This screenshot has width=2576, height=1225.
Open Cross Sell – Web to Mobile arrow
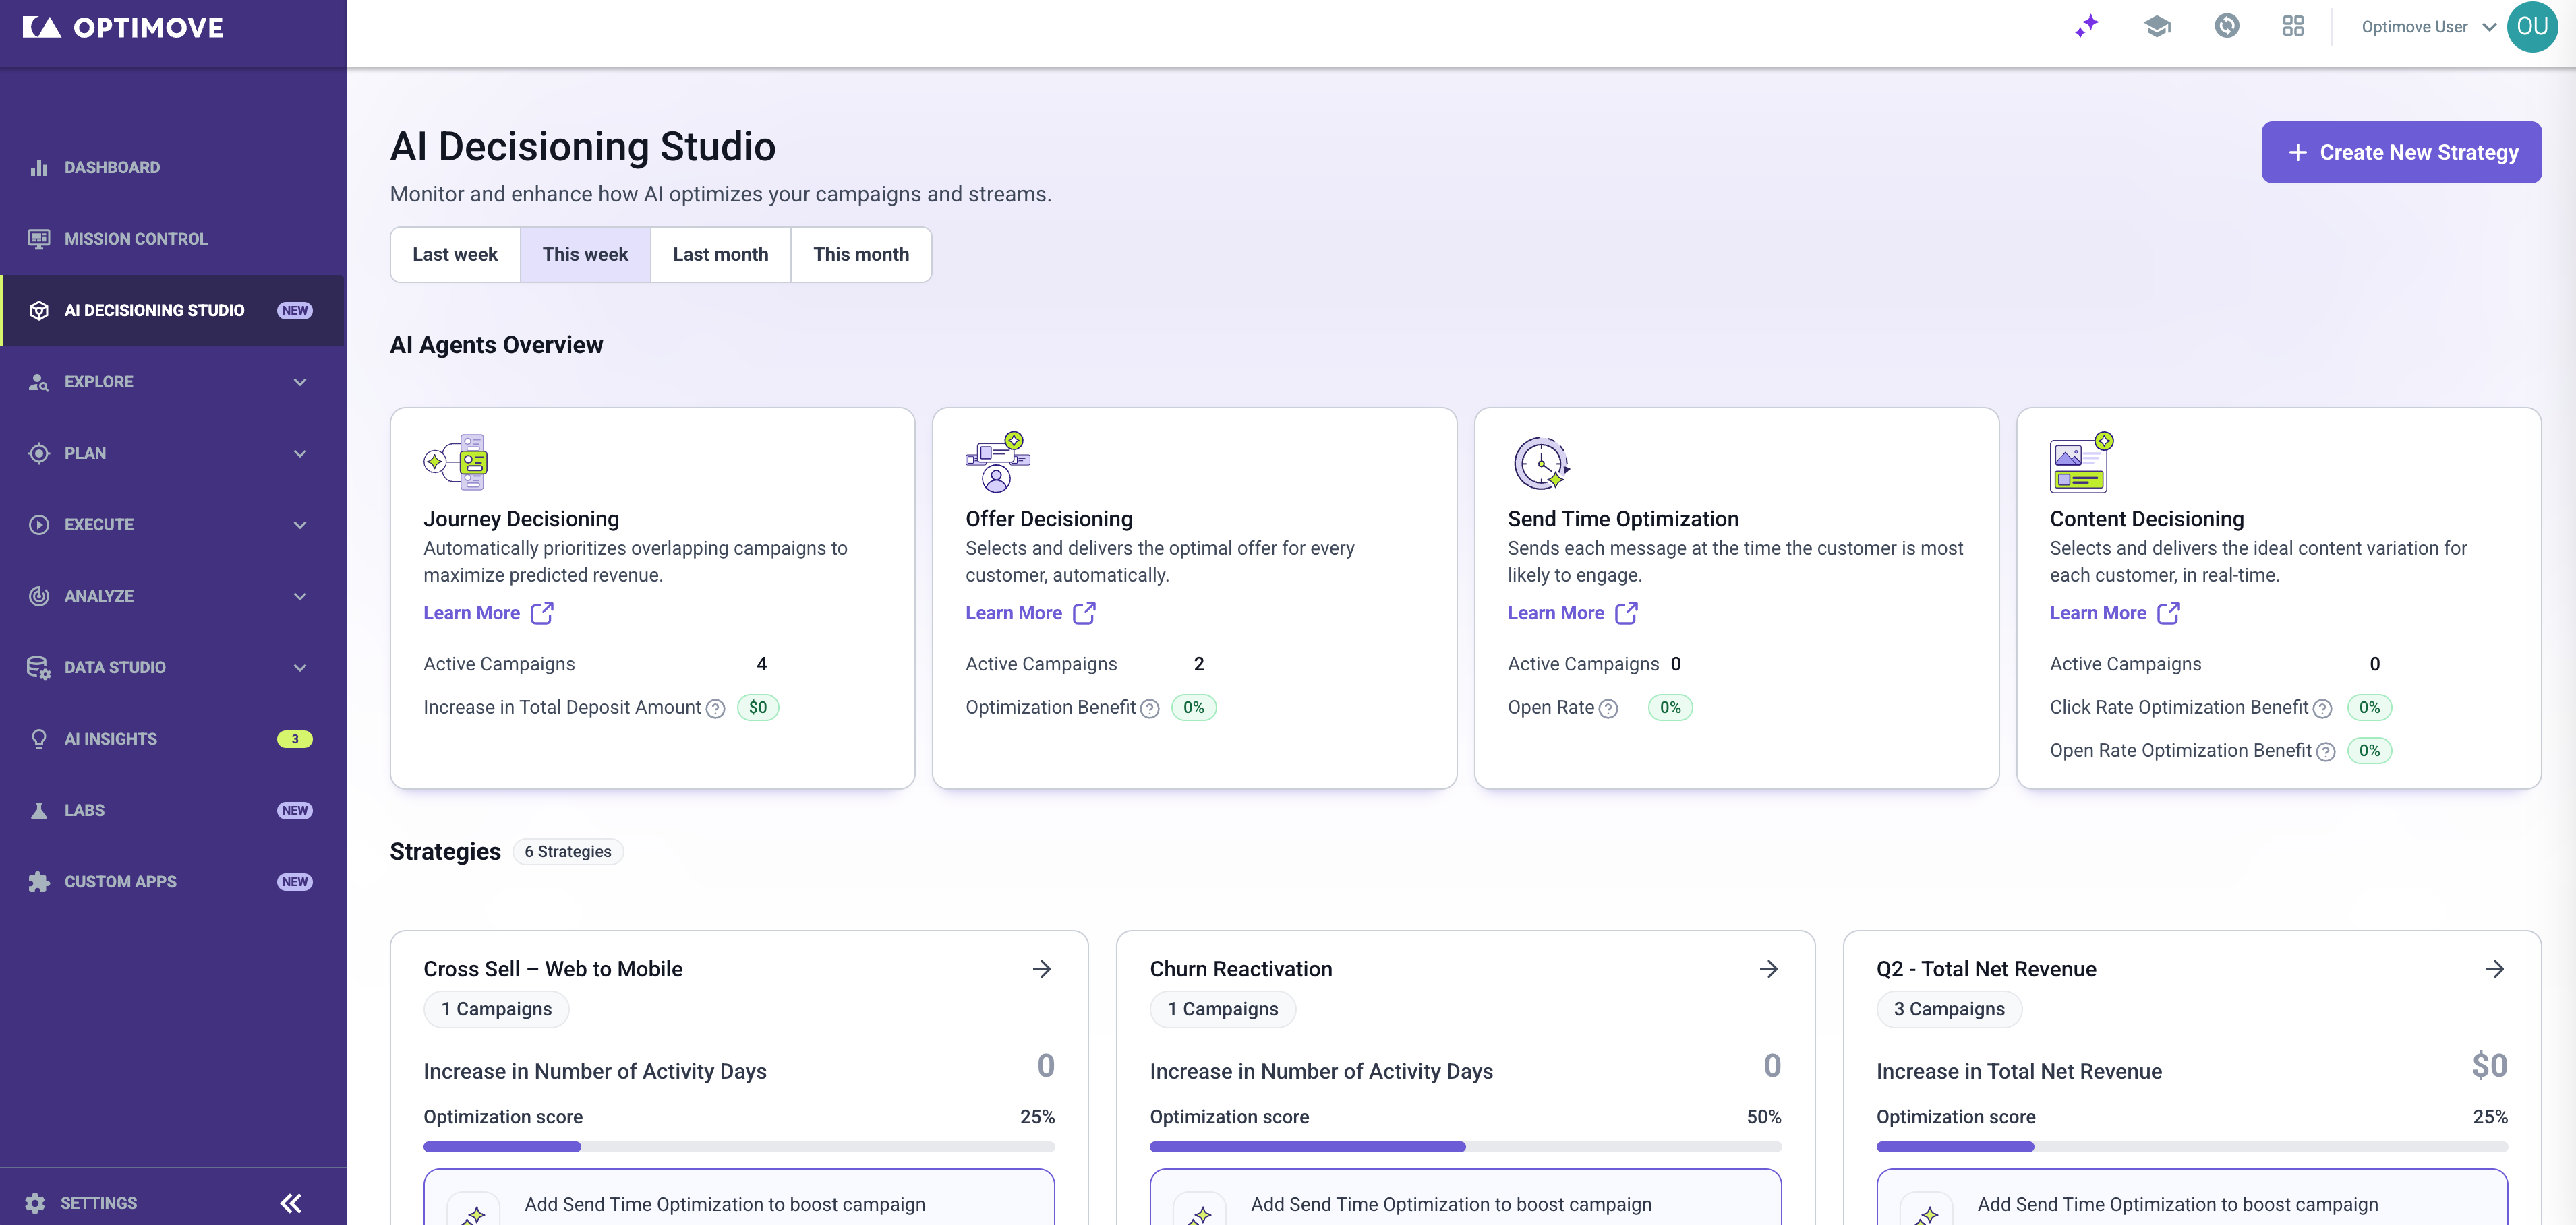point(1042,969)
